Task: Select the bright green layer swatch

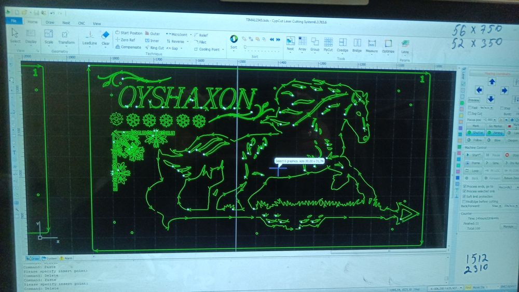Action: [462, 103]
